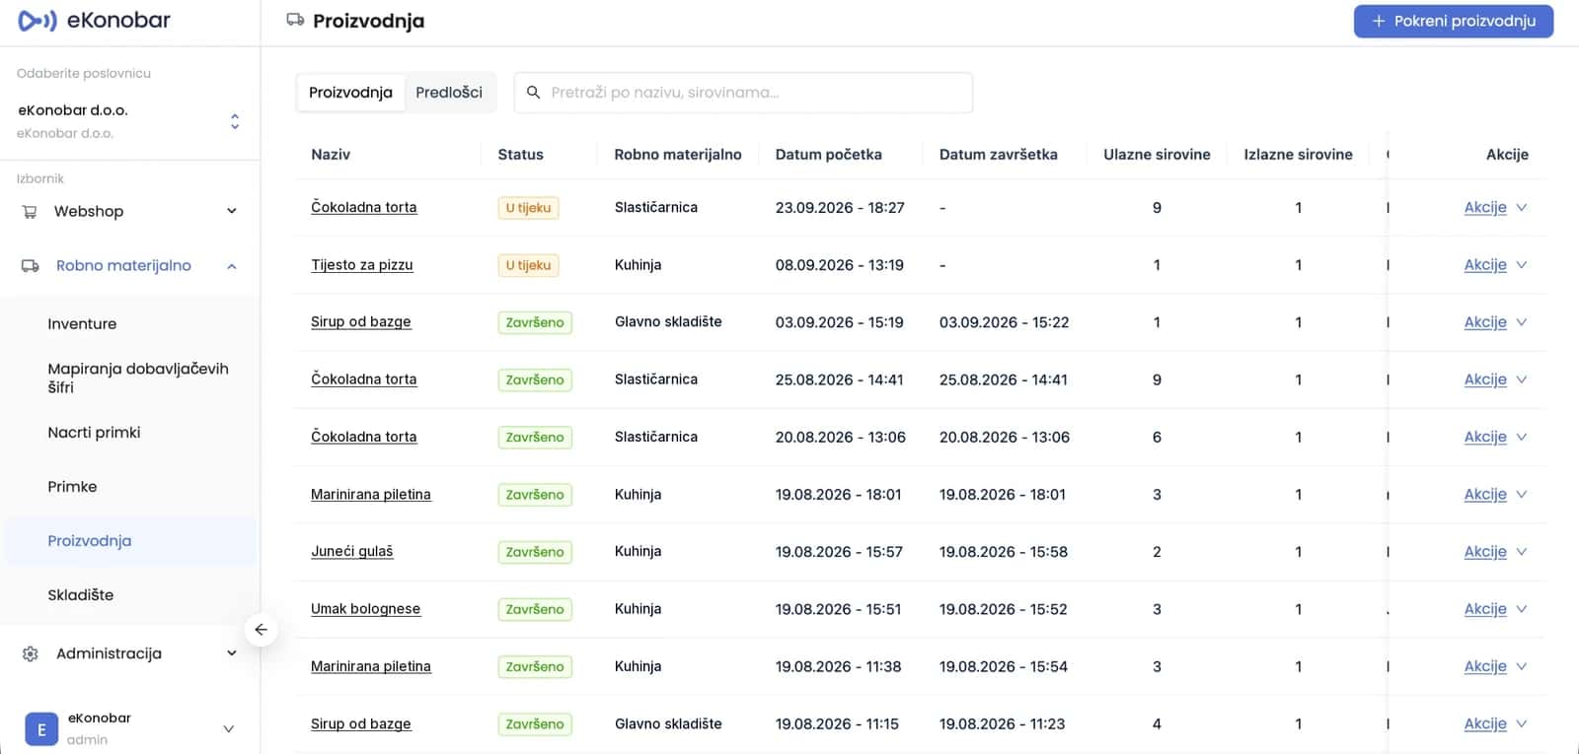Open the Juneći gulaš production link

[352, 552]
